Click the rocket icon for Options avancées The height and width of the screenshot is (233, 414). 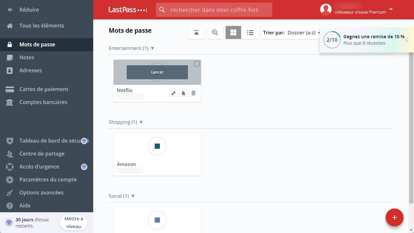point(10,193)
